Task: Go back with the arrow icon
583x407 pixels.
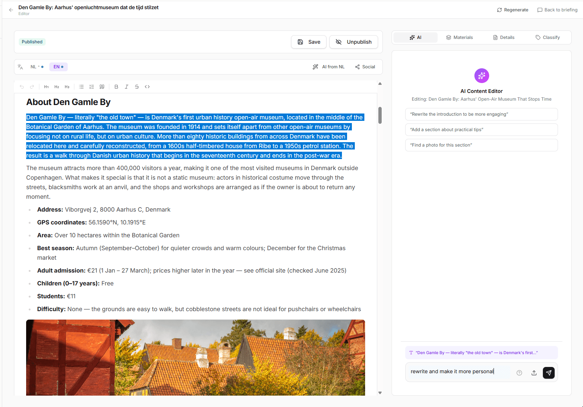Action: pos(11,10)
